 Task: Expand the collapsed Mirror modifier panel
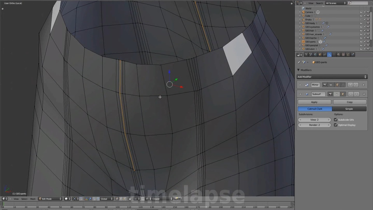300,85
